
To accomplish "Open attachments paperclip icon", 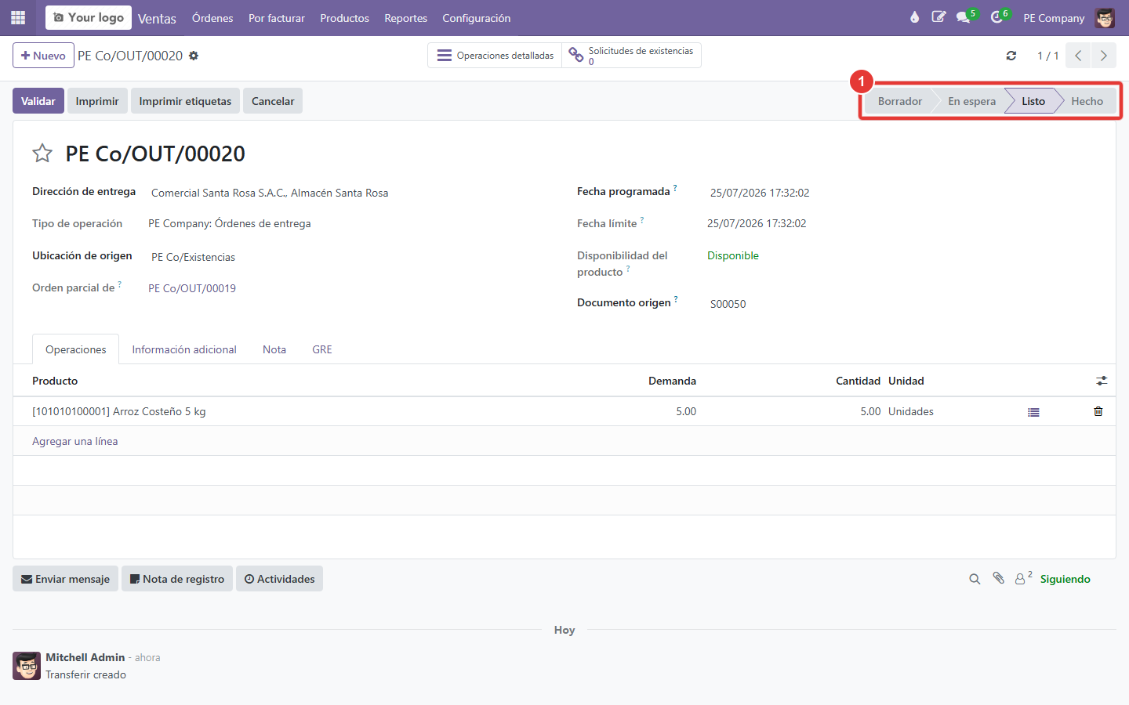I will click(x=998, y=578).
